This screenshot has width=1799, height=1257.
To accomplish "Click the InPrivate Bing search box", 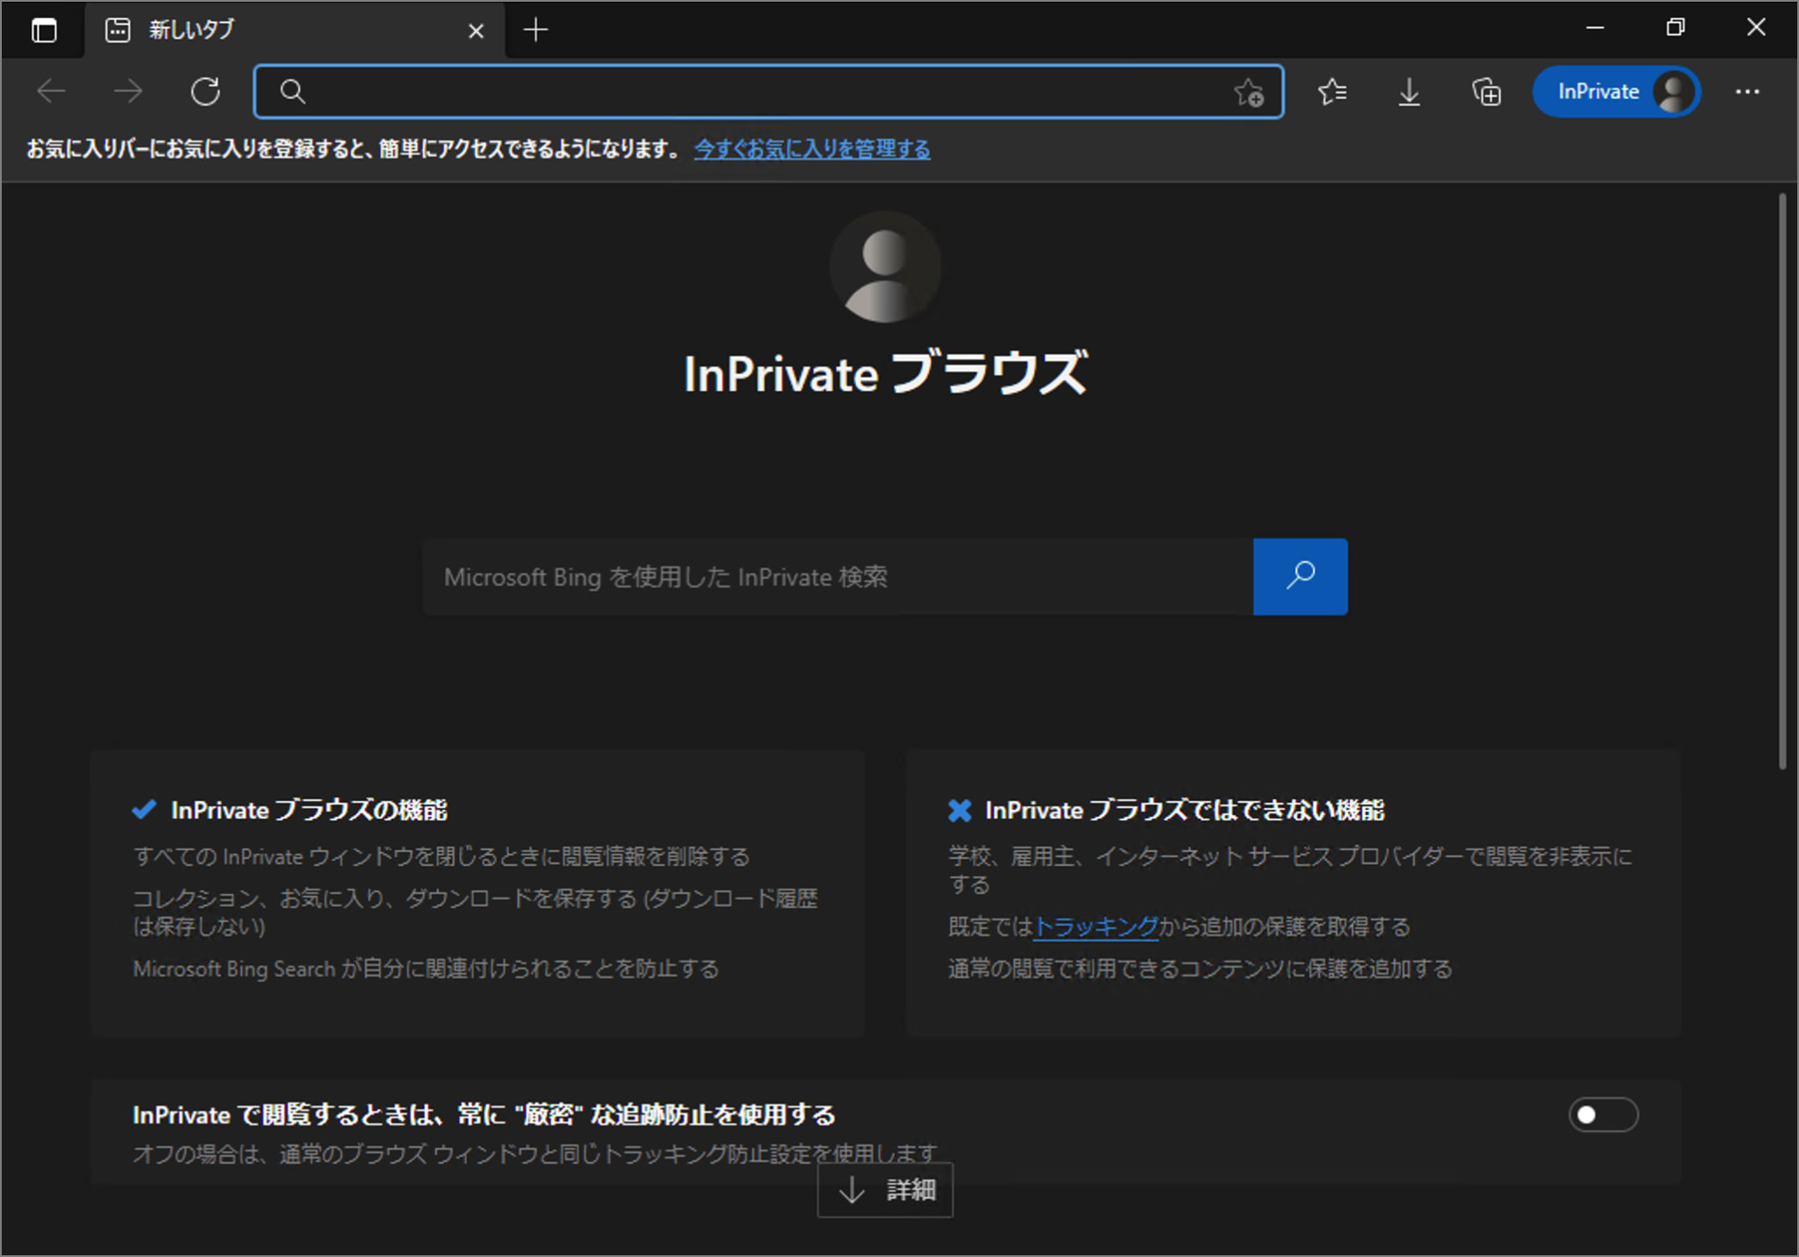I will [834, 576].
